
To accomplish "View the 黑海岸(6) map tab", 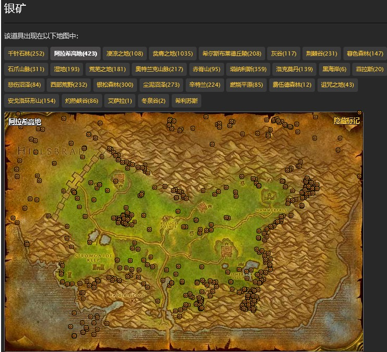I will click(334, 69).
